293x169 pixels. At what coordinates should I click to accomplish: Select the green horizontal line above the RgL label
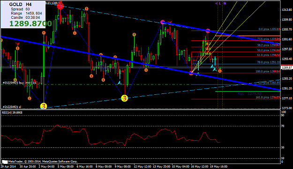(x=248, y=92)
